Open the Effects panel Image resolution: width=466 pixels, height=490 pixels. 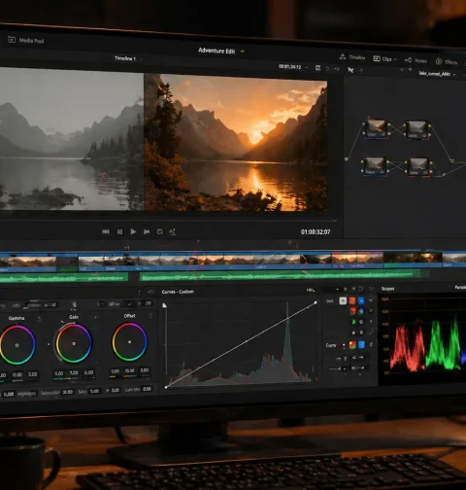tap(447, 62)
